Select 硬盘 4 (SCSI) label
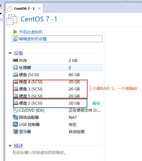142x161 pixels. pos(31,82)
